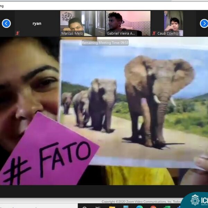Click the Gabriel Vieira name label
Screen dimensions: 208x208
tap(121, 33)
